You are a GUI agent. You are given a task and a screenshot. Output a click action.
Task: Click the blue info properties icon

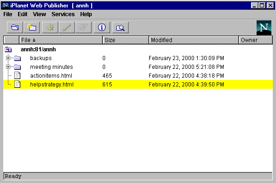[x=102, y=27]
